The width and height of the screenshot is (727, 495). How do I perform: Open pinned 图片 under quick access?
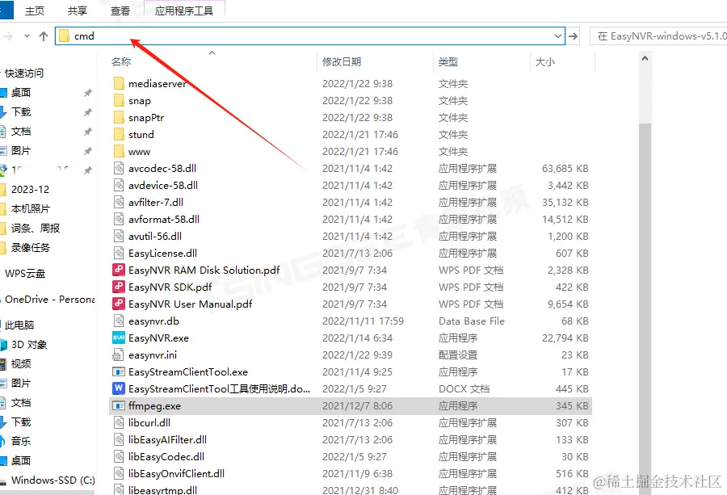[21, 151]
